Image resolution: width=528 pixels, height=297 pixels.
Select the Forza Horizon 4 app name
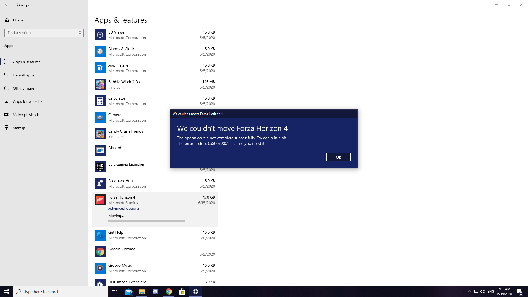[122, 197]
